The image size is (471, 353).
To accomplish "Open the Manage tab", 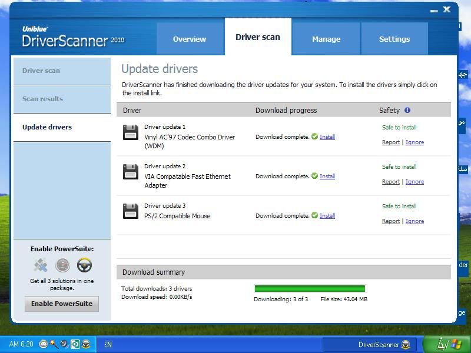I will [x=326, y=39].
